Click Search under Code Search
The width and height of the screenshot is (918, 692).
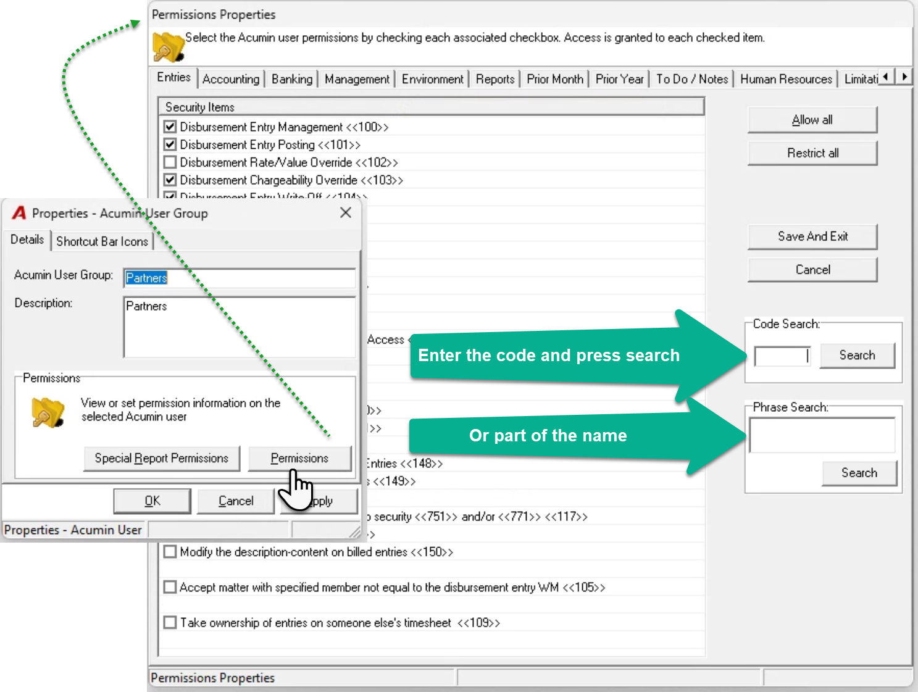(857, 356)
